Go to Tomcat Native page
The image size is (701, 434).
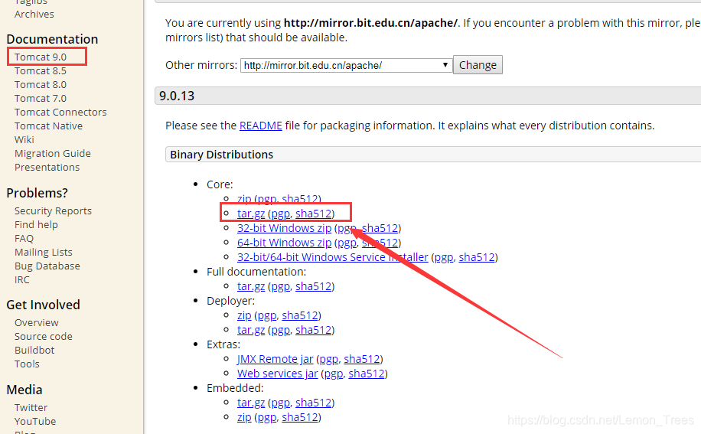coord(48,126)
